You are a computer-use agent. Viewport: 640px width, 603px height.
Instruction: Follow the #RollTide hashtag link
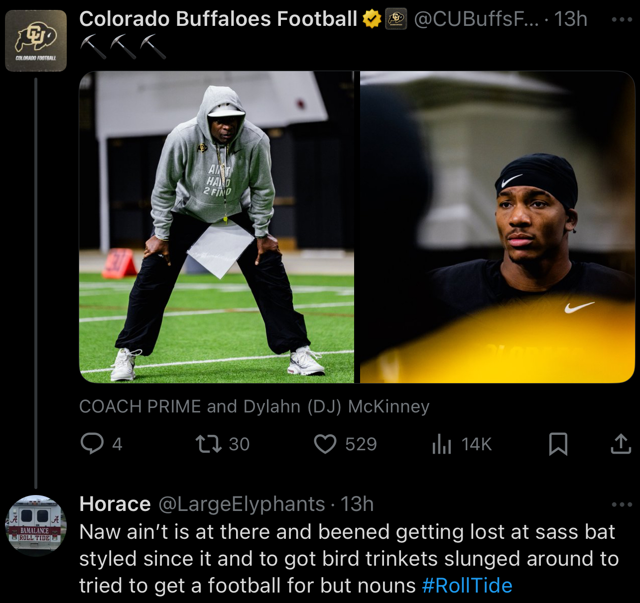[x=467, y=586]
